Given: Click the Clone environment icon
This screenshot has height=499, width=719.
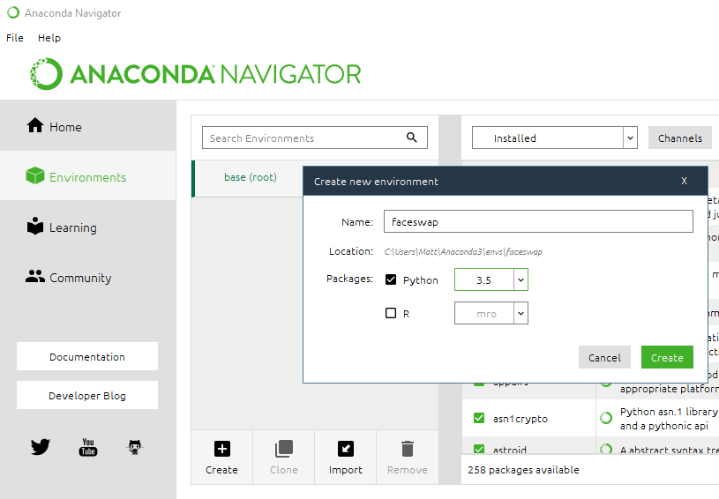Looking at the screenshot, I should (x=284, y=449).
